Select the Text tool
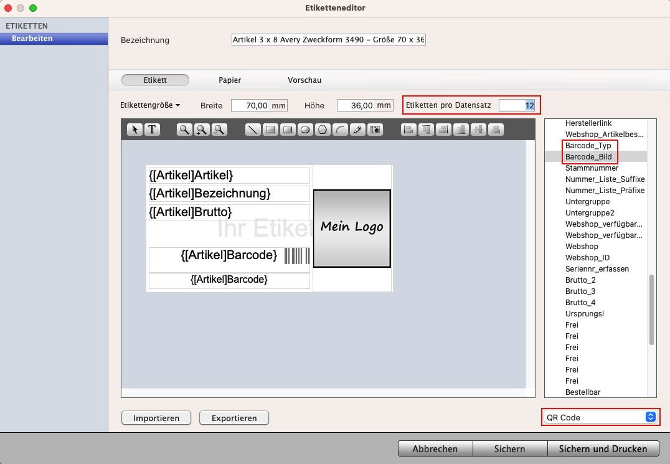The image size is (670, 464). coord(152,130)
